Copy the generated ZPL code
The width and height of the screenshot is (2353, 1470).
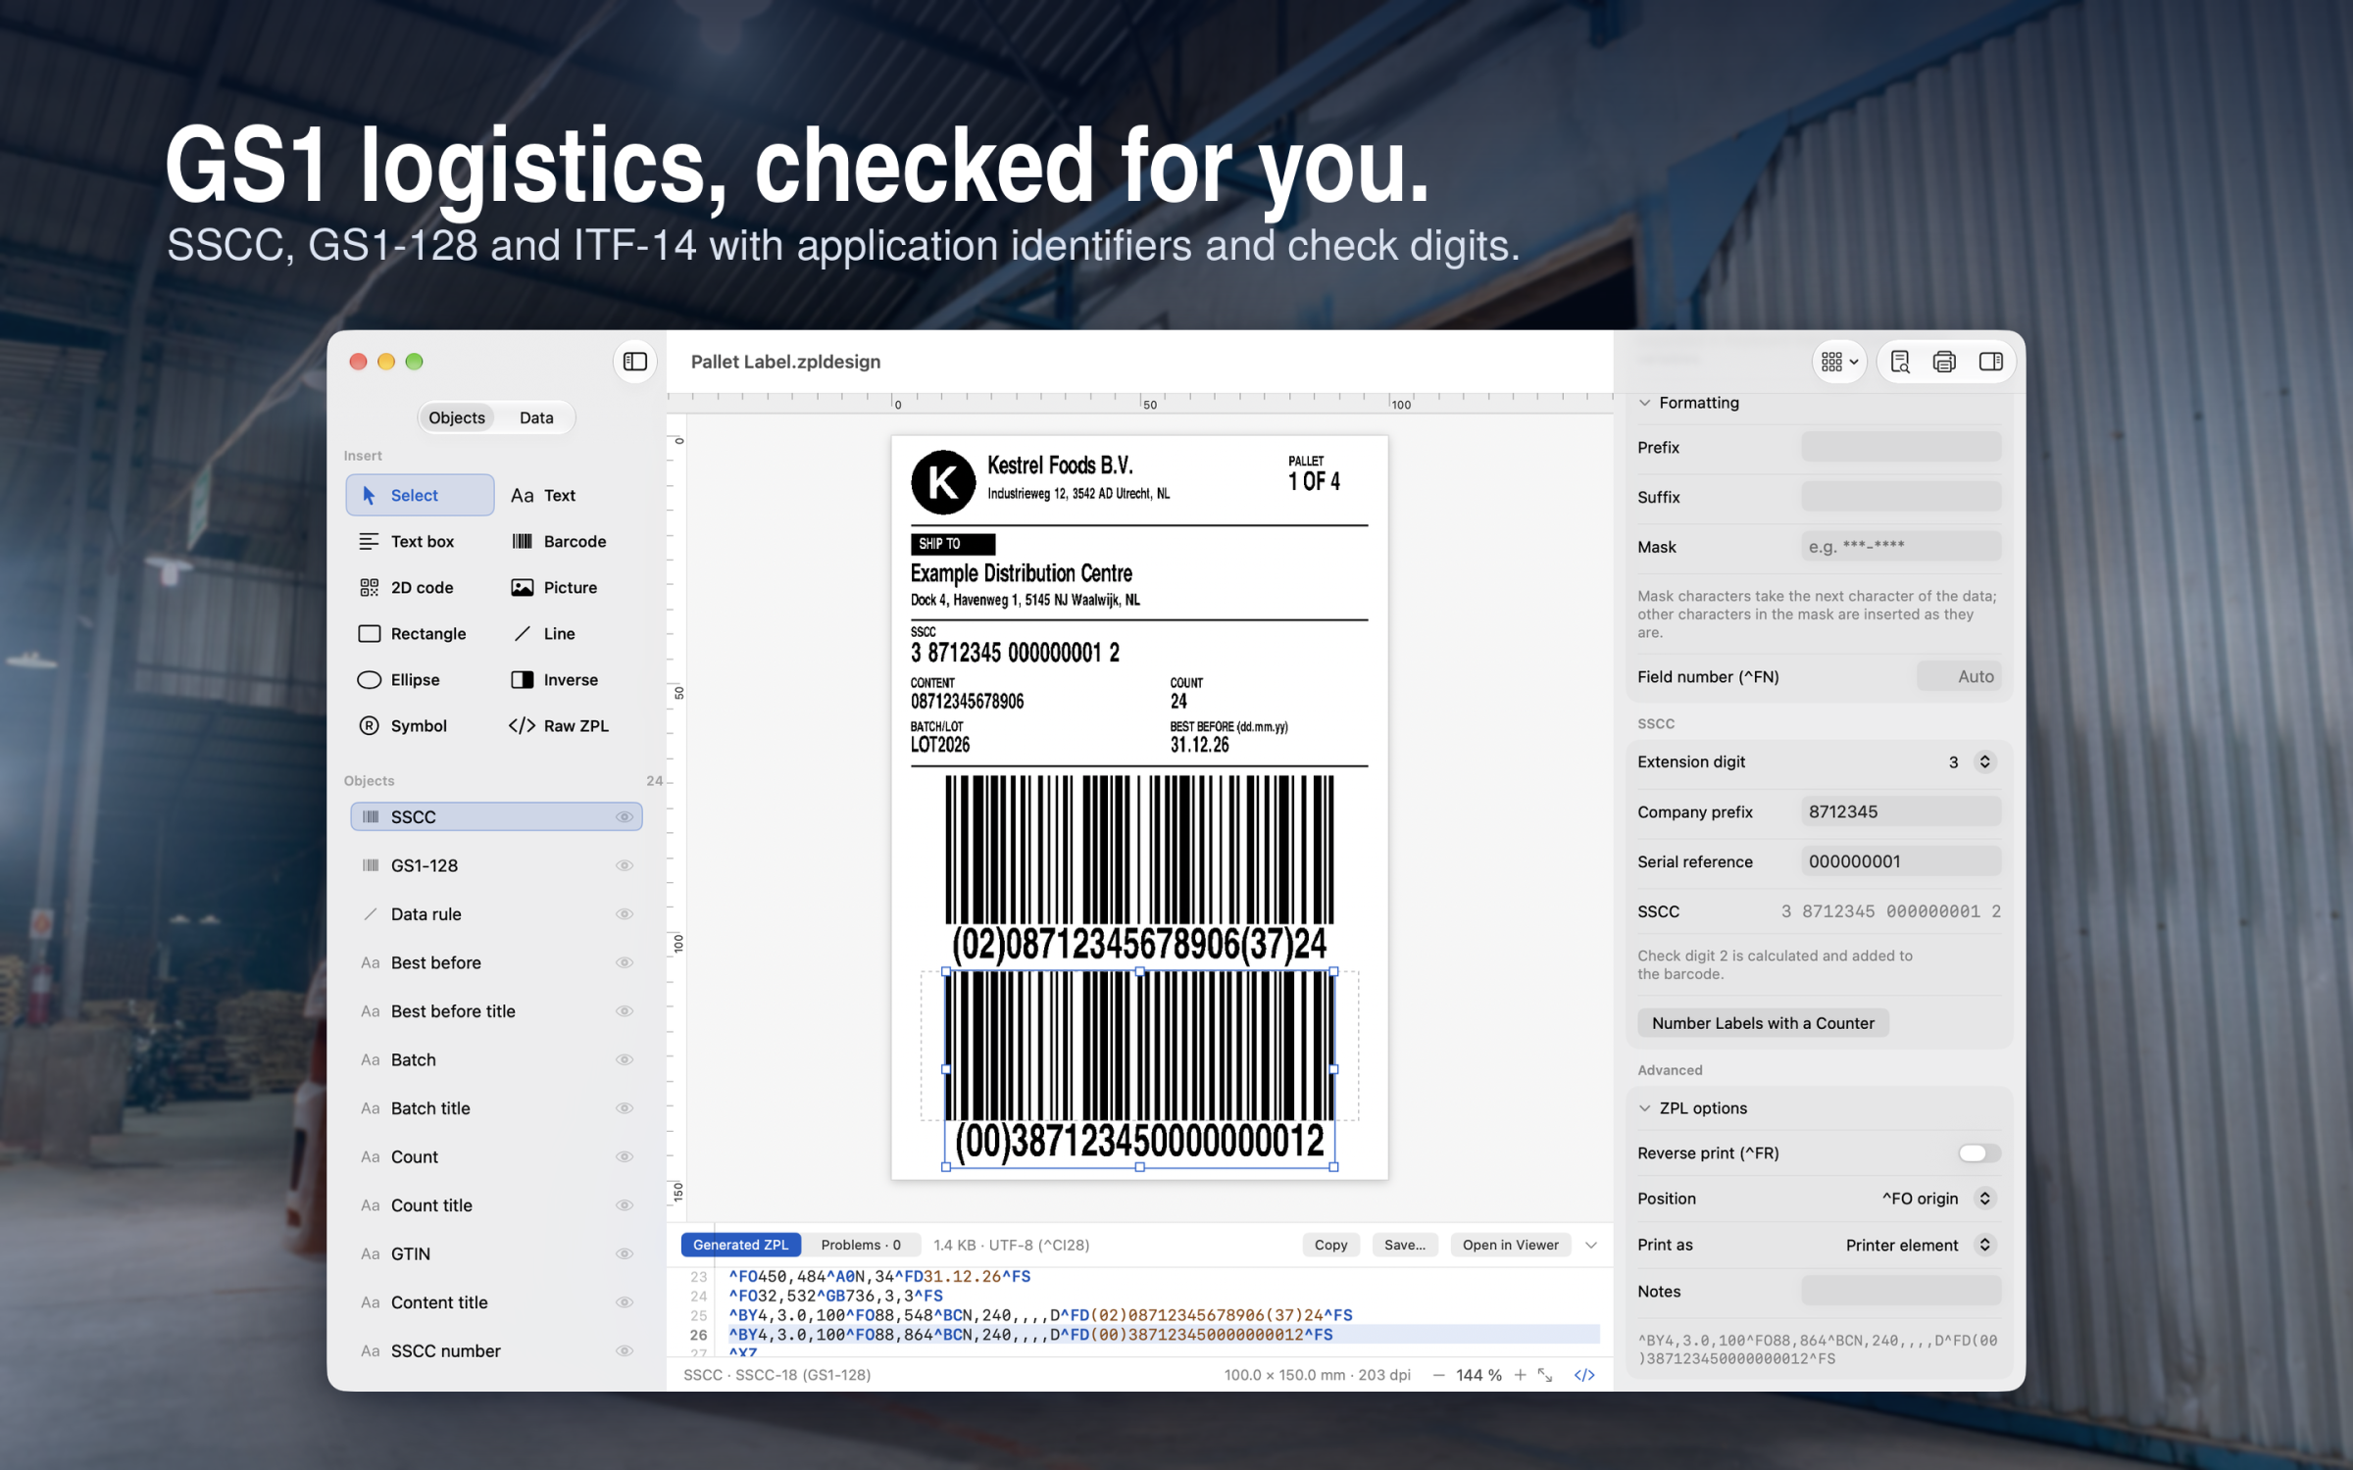[1330, 1245]
